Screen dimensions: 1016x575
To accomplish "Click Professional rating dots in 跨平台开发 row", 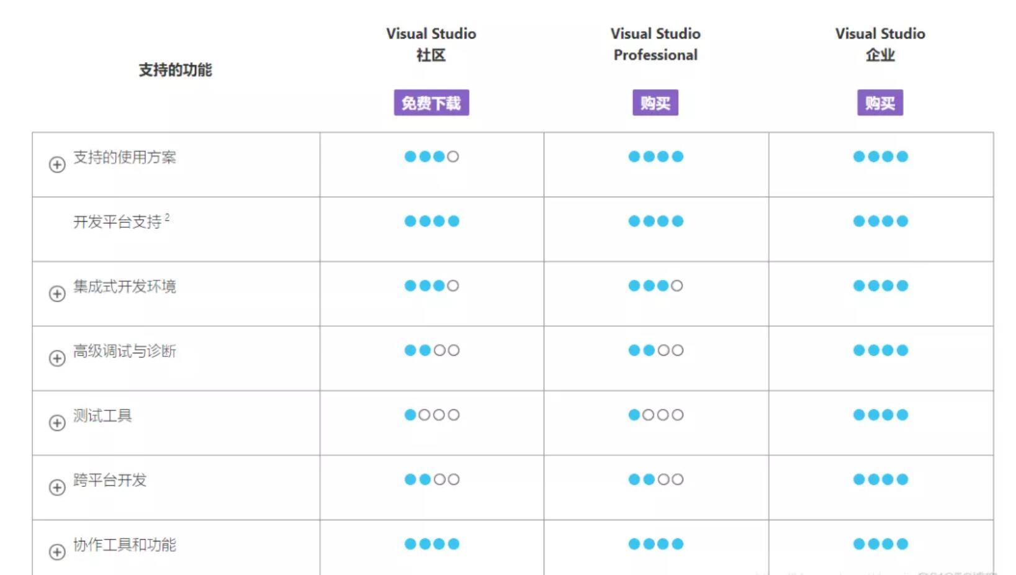I will (655, 479).
